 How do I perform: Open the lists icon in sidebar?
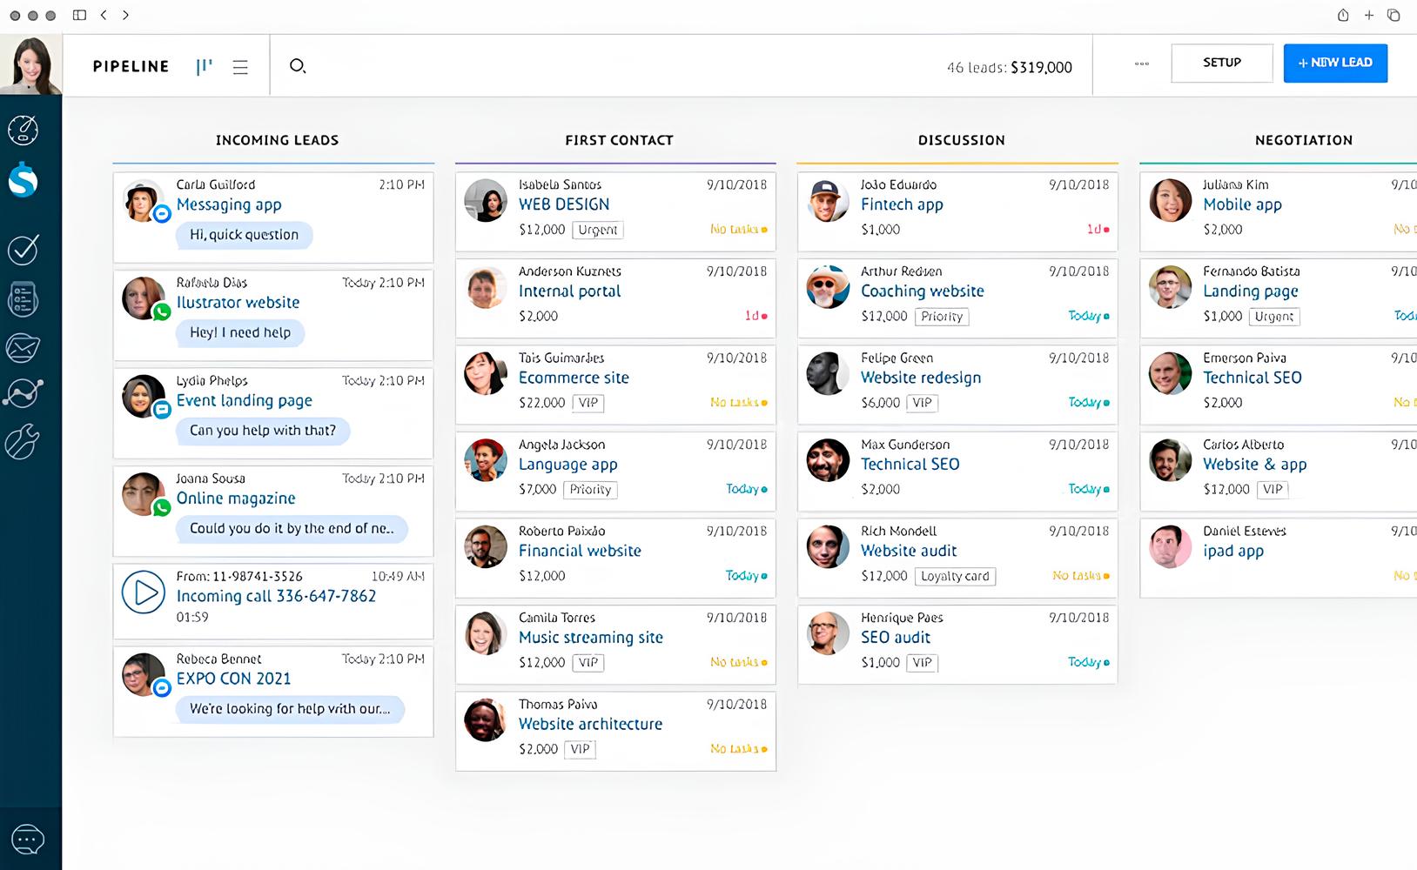pyautogui.click(x=23, y=299)
